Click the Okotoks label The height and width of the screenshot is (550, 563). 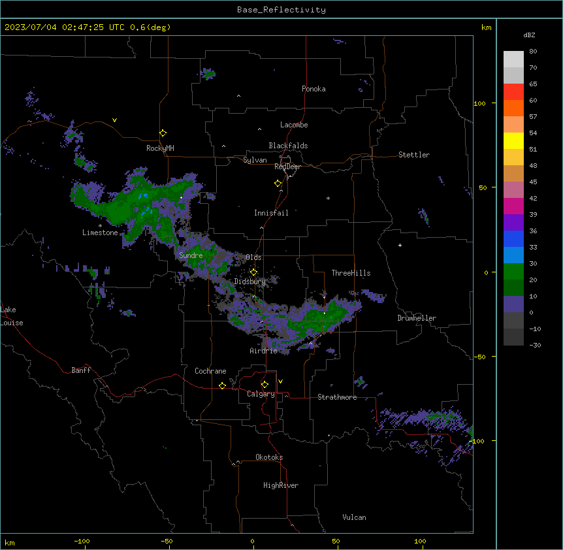(269, 457)
